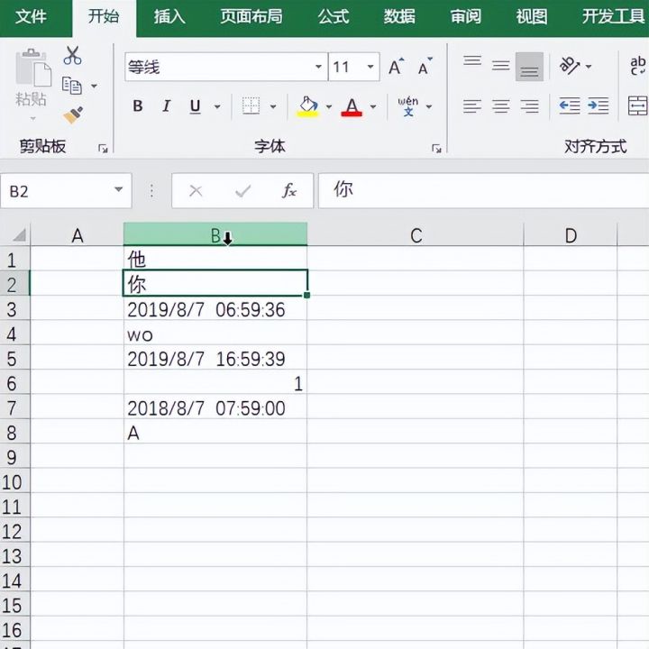
Task: Click the decrease indent icon
Action: (570, 106)
